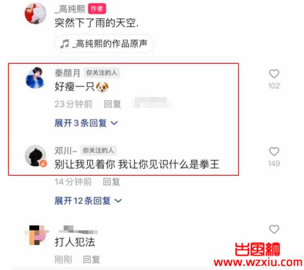Open the 高纯熙的作品原声 sound tag

(x=104, y=44)
